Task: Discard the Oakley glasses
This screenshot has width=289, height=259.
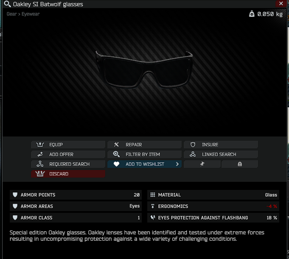Action: [x=68, y=174]
